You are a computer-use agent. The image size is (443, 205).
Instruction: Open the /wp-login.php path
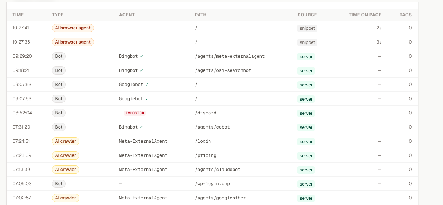click(x=212, y=184)
